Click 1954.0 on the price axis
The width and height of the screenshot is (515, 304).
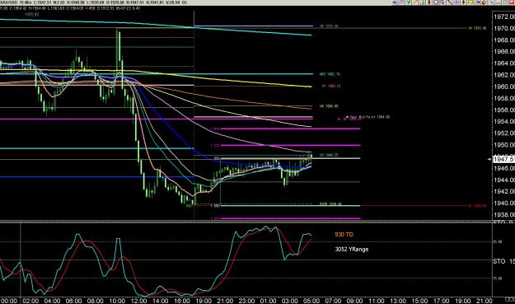coord(504,121)
